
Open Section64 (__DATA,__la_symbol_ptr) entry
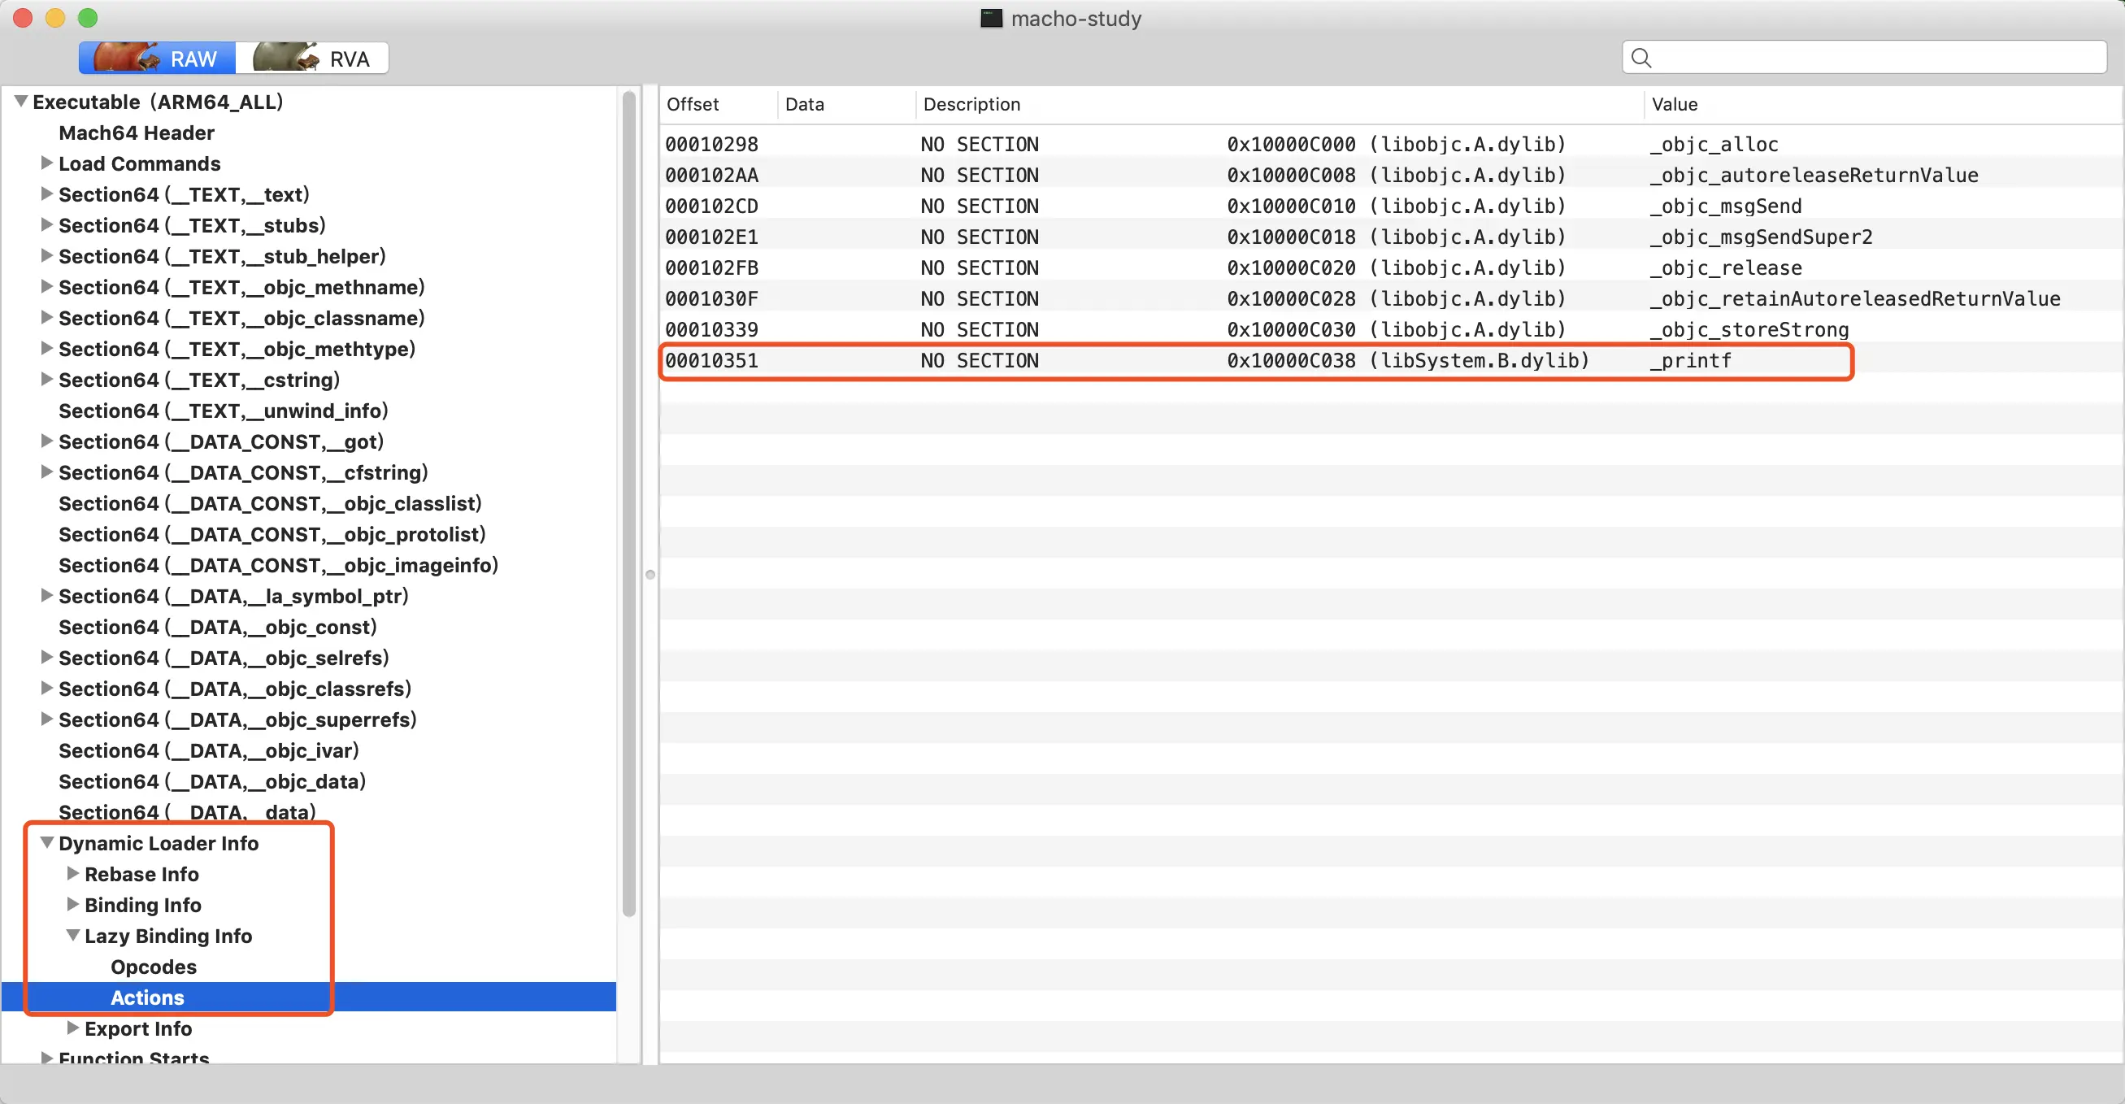(x=232, y=596)
